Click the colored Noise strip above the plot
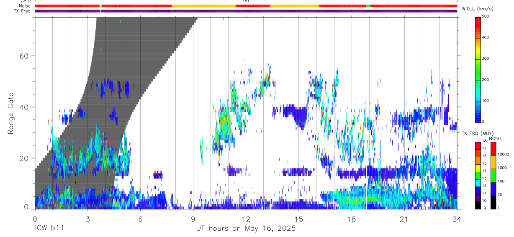 pyautogui.click(x=246, y=6)
